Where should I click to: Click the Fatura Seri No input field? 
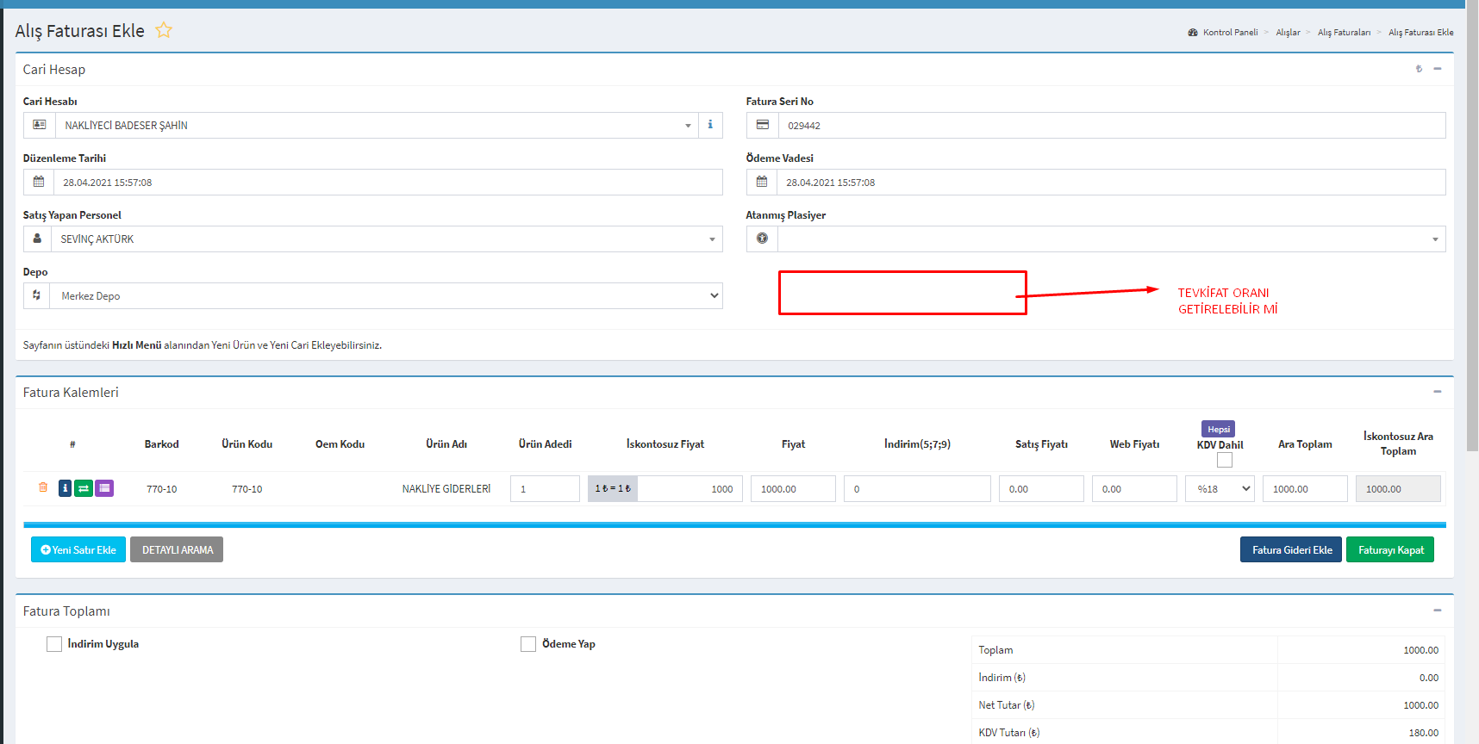point(1111,125)
